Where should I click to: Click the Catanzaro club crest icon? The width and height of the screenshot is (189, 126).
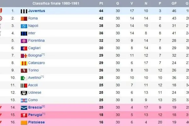pyautogui.click(x=24, y=63)
